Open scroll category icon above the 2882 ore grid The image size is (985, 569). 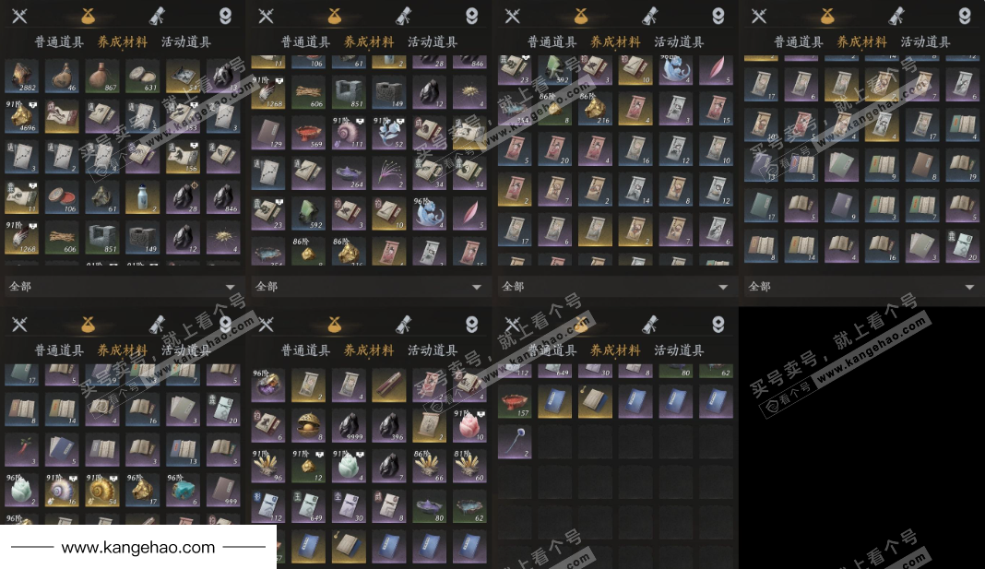157,15
